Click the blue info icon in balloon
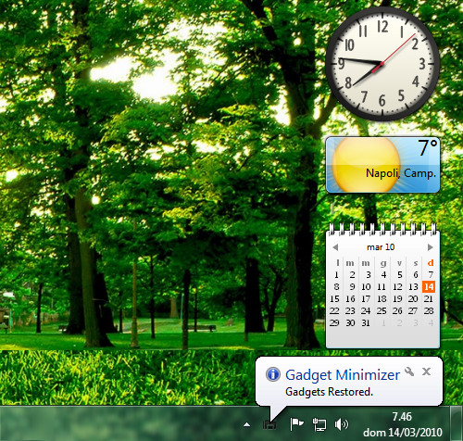 coord(273,374)
